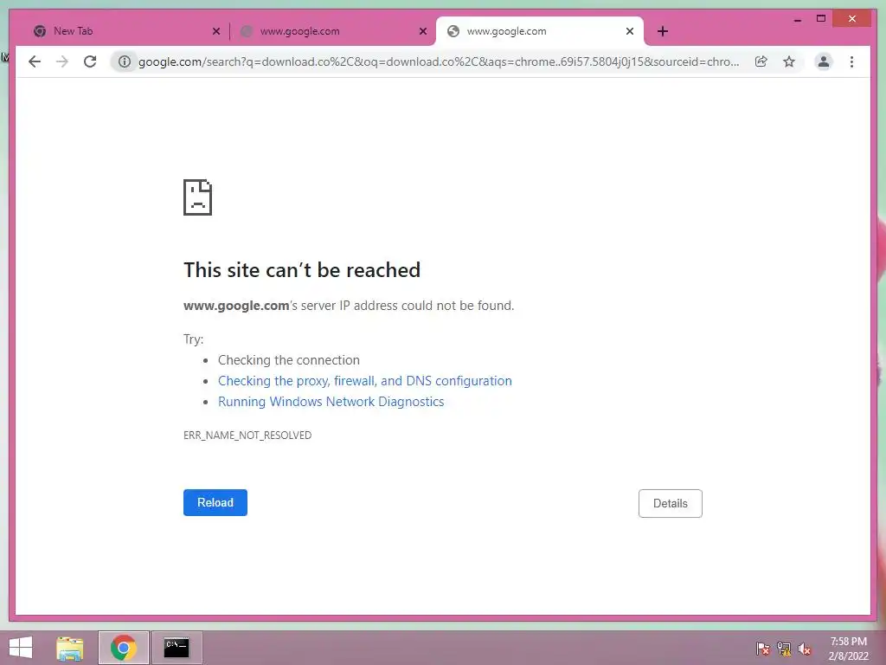Click the 'Checking the connection' suggestion text
Viewport: 886px width, 665px height.
click(289, 360)
